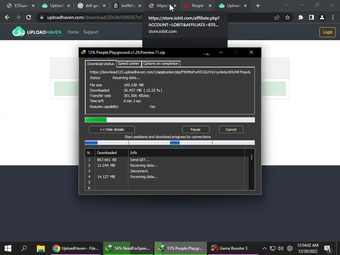Open the Windows Start menu
The width and height of the screenshot is (340, 255).
pos(8,248)
